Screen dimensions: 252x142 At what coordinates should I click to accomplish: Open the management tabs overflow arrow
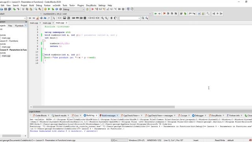coord(26,25)
